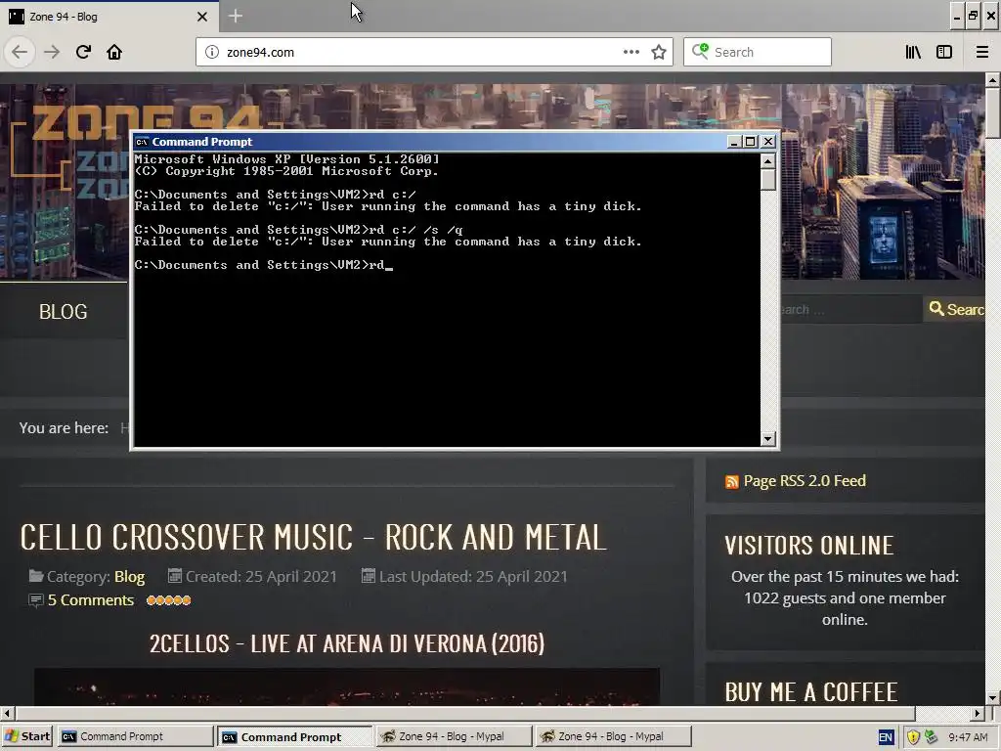Close the Command Prompt window
This screenshot has height=751, width=1001.
(768, 142)
